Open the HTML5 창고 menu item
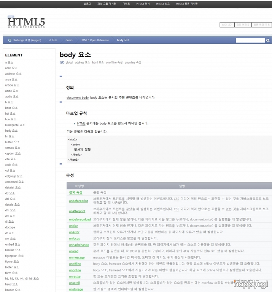 [163, 4]
